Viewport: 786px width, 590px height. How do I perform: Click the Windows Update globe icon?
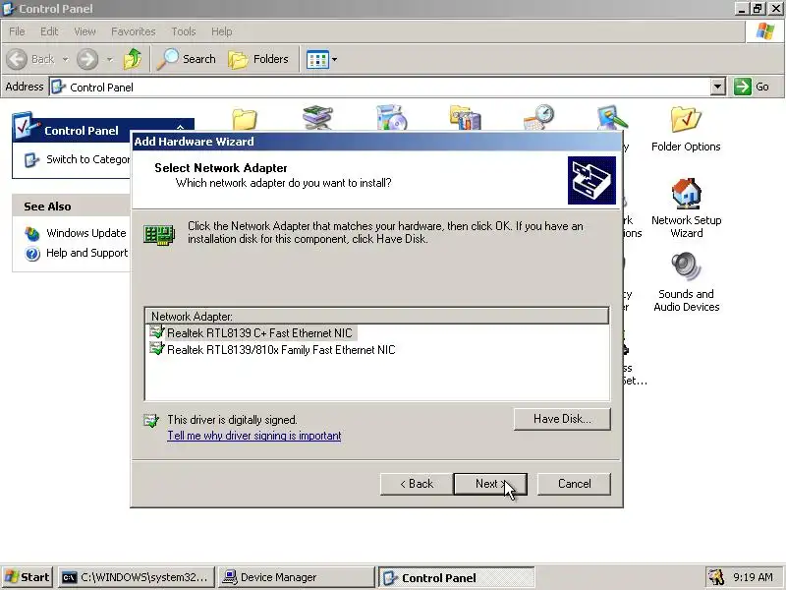32,234
